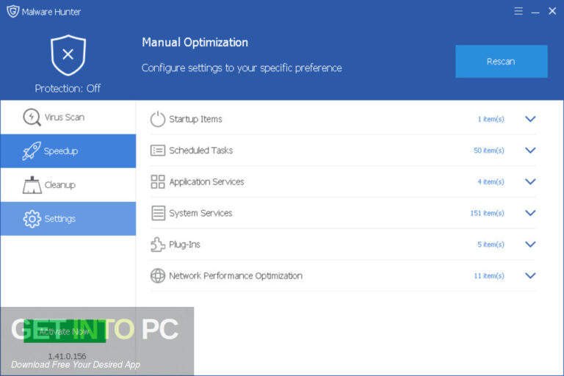Click the Startup Items power icon
This screenshot has height=376, width=564.
coord(158,119)
